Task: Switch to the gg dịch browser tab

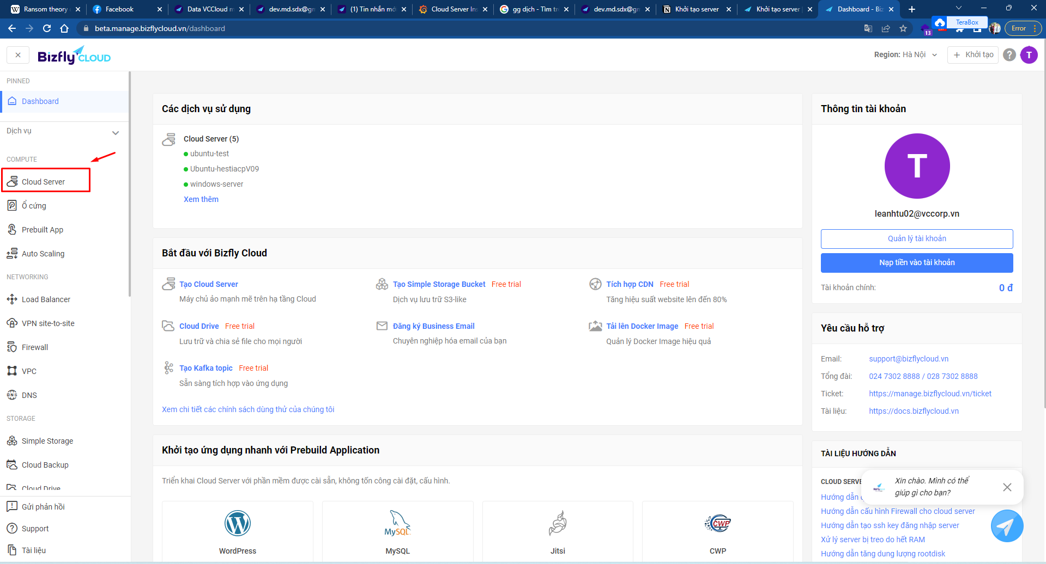Action: 534,9
